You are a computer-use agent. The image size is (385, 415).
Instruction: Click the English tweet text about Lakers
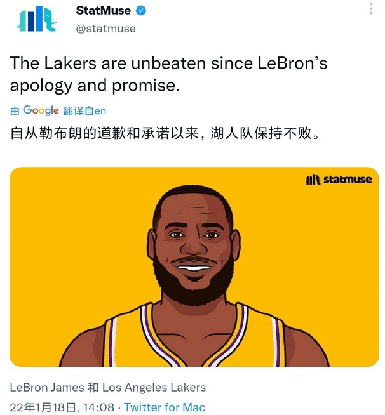click(x=168, y=74)
